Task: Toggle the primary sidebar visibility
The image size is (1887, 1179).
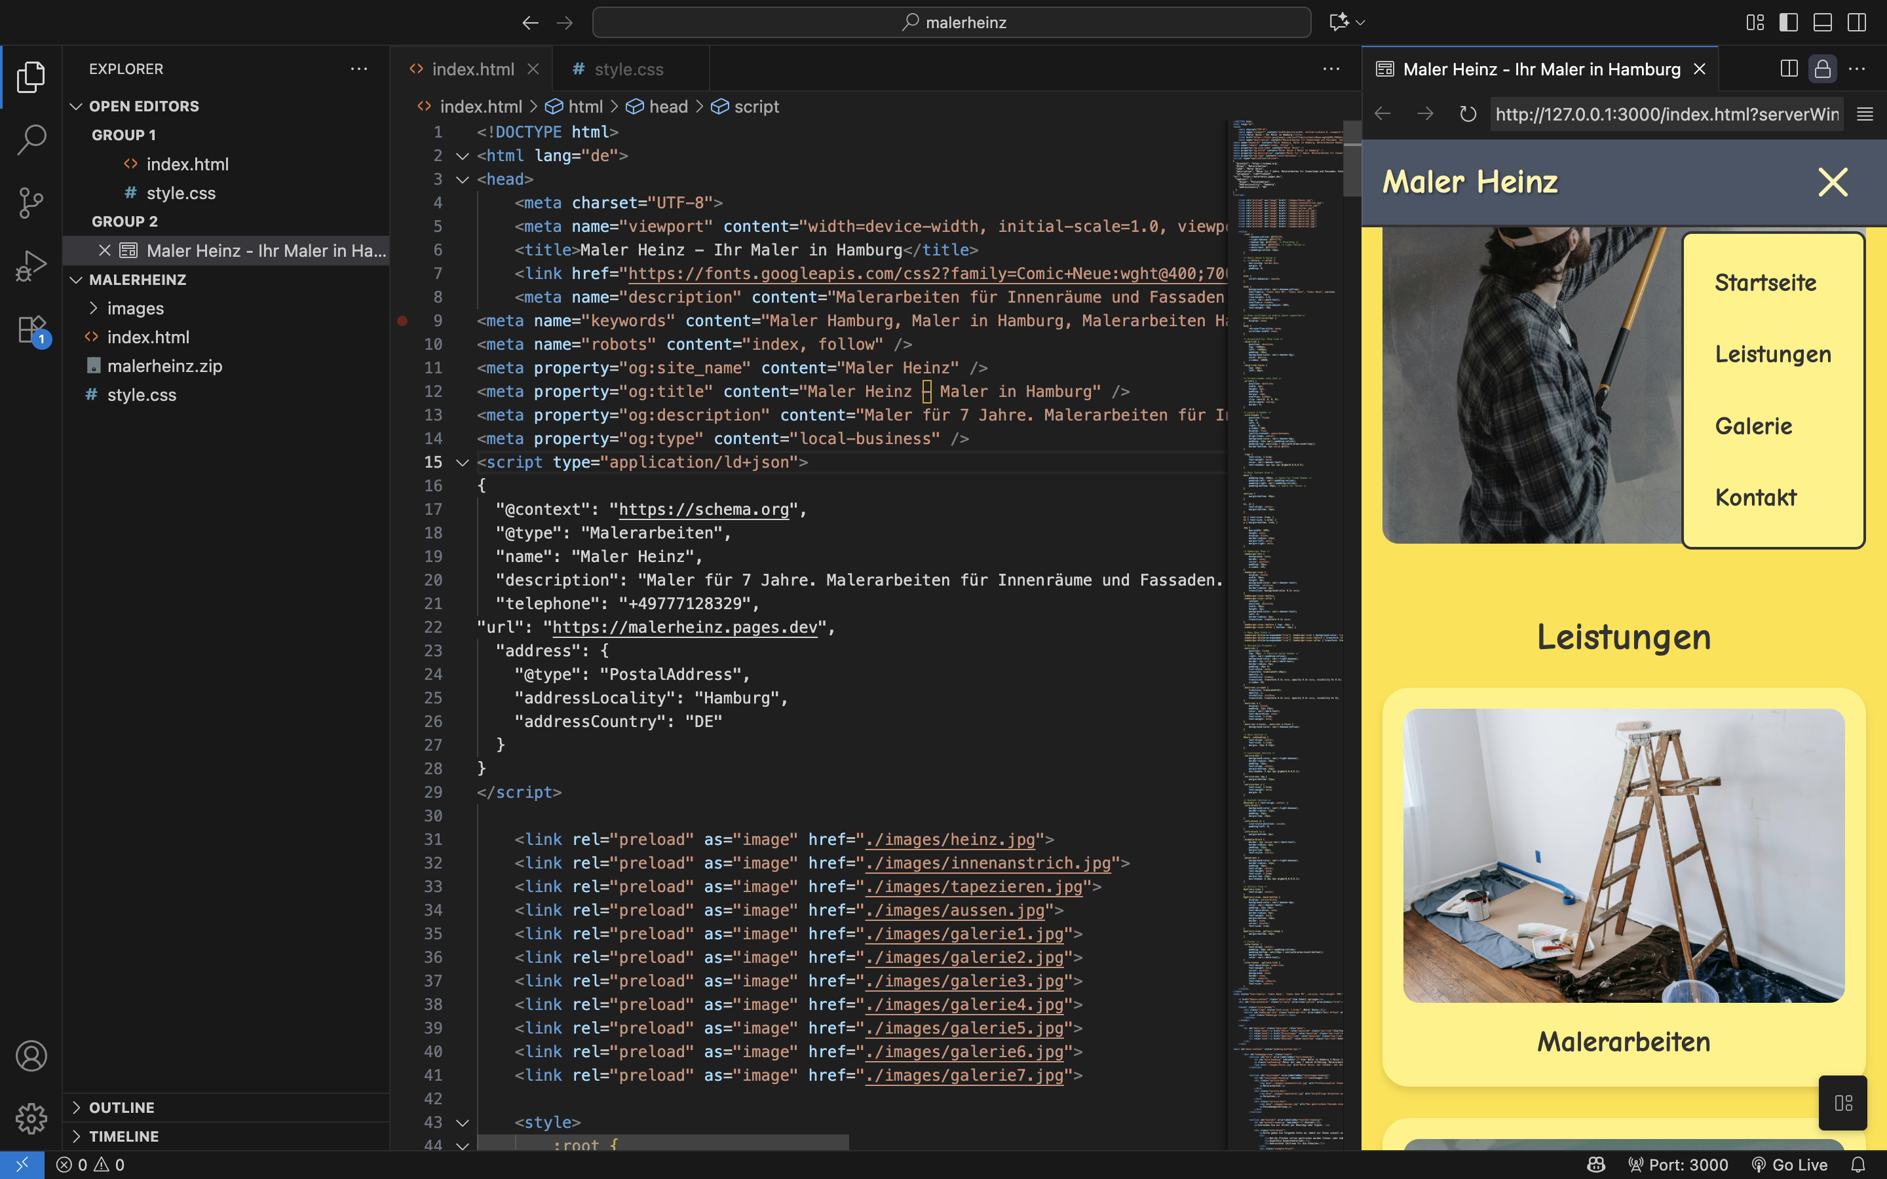Action: point(1788,22)
